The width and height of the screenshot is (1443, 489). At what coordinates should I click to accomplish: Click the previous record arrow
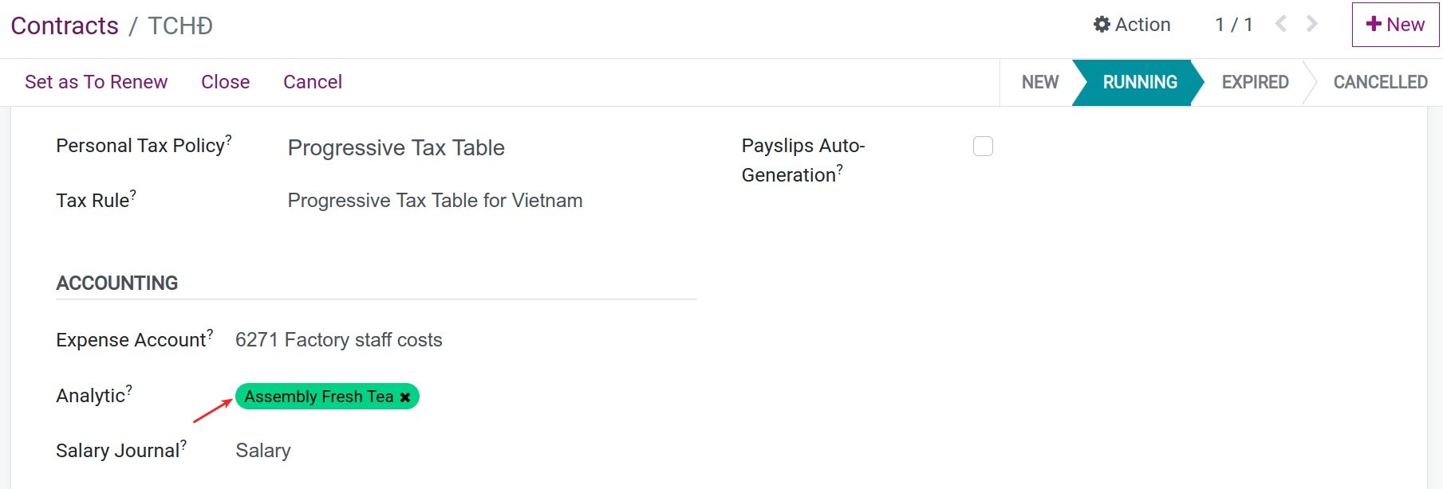1280,24
